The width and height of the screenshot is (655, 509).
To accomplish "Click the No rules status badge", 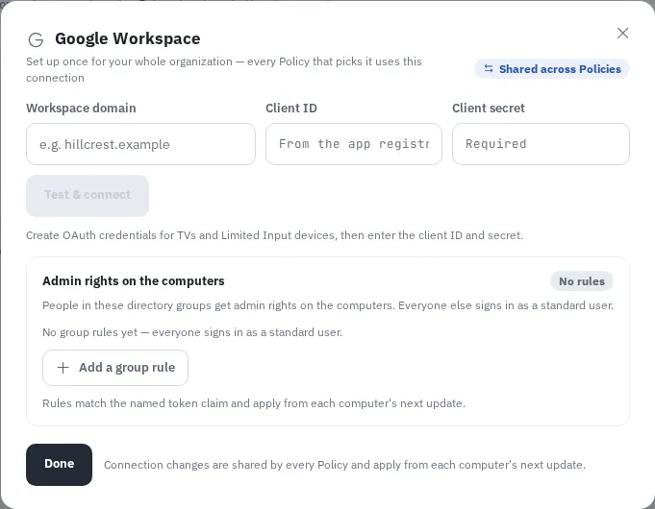I will (x=582, y=281).
